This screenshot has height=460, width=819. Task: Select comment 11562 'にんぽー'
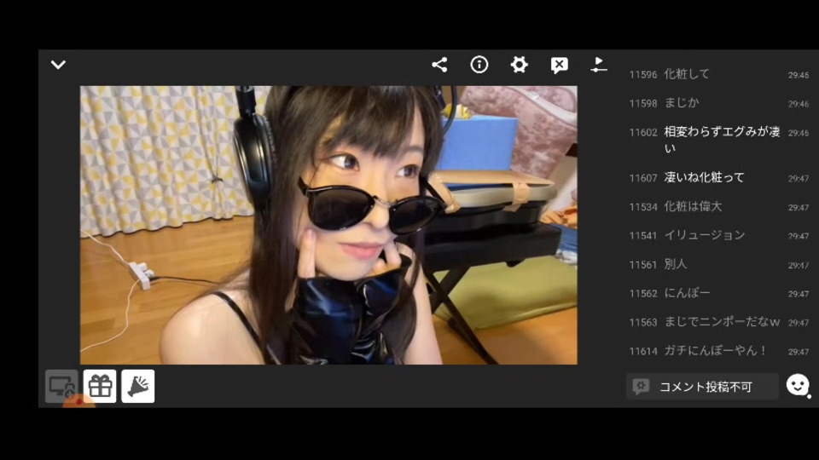[718, 293]
